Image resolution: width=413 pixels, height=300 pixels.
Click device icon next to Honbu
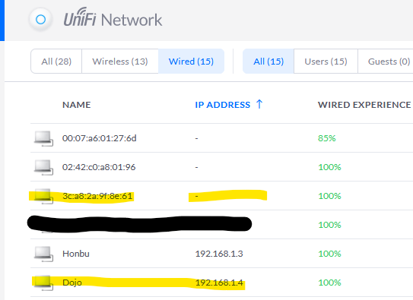[43, 254]
